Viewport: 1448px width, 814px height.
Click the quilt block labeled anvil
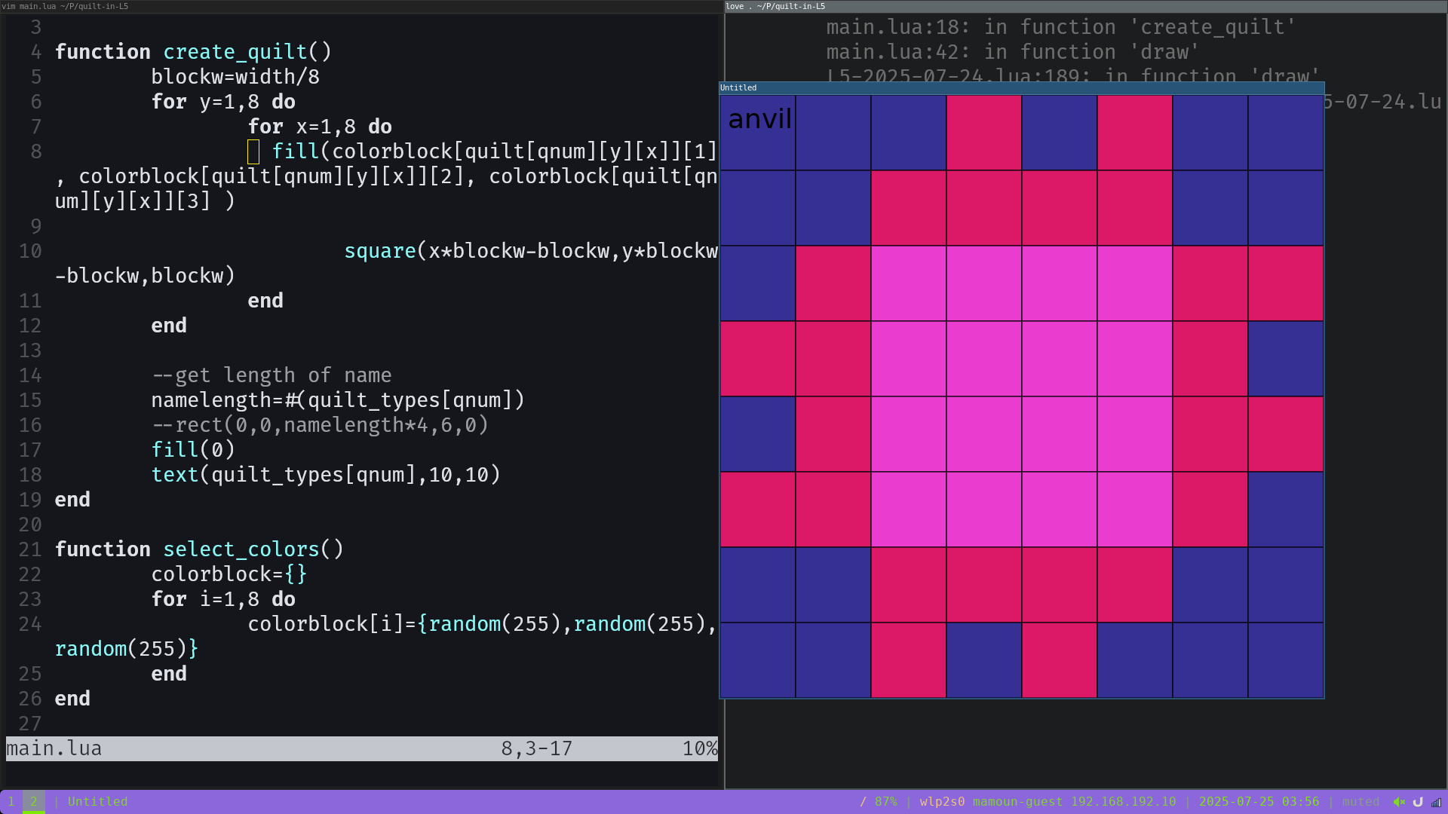[x=758, y=133]
